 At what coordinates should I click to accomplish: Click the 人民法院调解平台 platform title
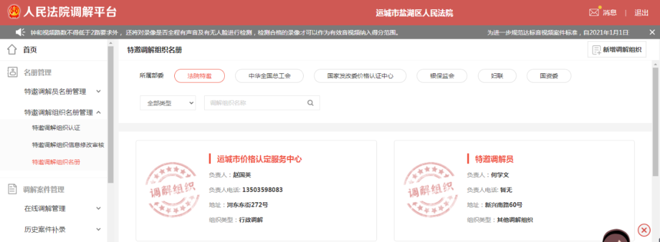pos(70,12)
